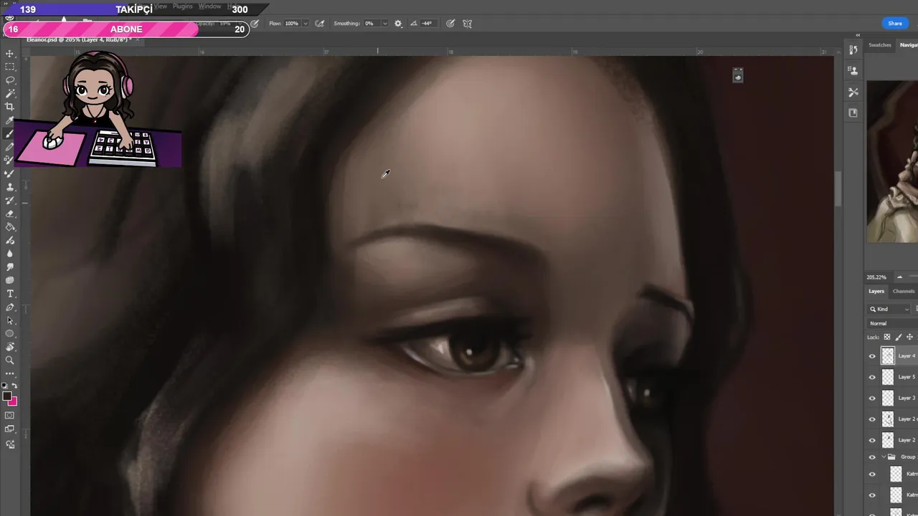
Task: Toggle pressure for size icon
Action: coord(450,24)
